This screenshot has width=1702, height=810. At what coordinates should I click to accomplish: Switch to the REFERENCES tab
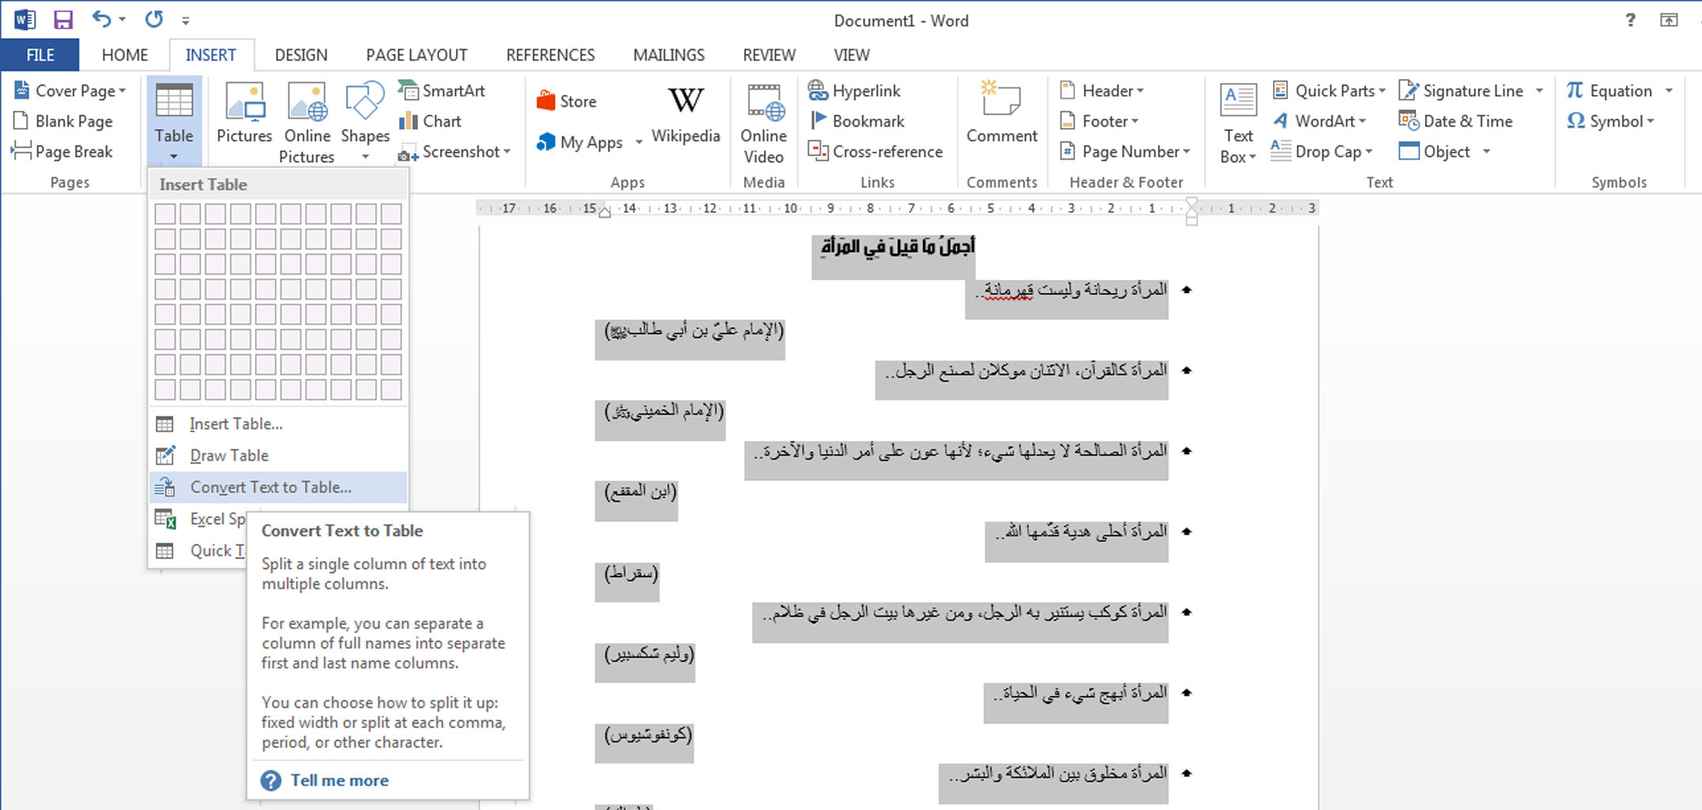[550, 55]
